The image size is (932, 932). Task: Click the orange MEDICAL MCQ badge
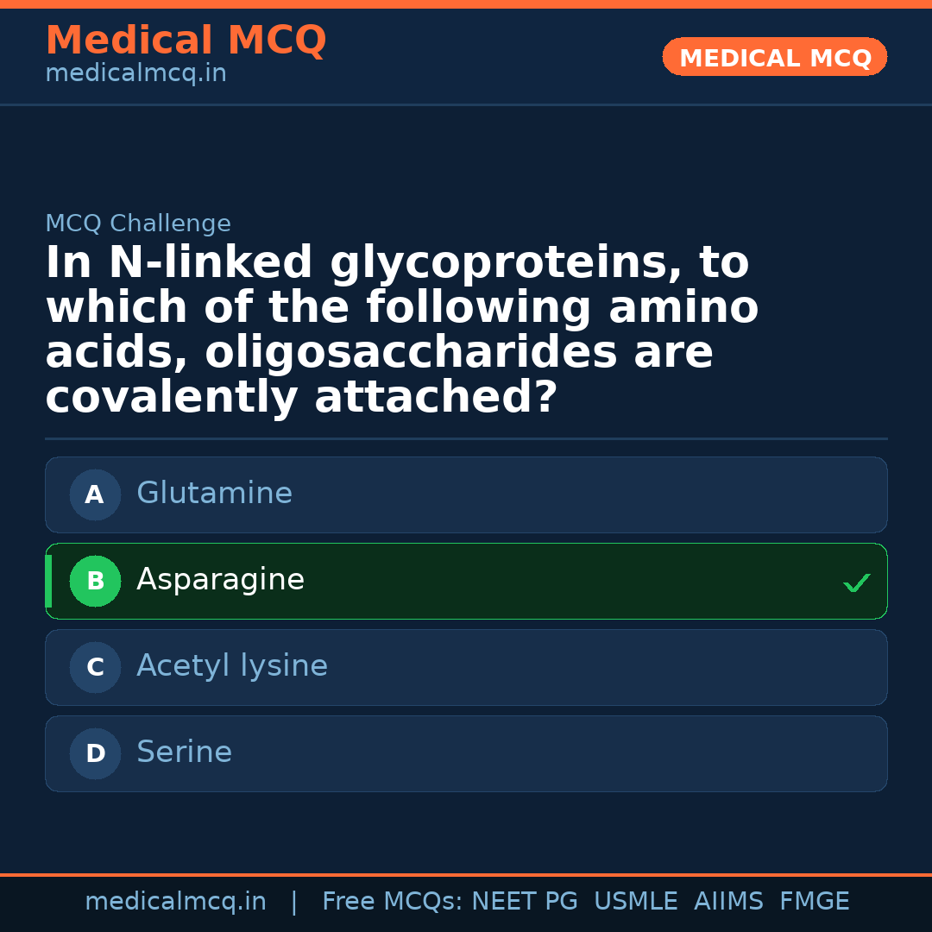coord(774,58)
